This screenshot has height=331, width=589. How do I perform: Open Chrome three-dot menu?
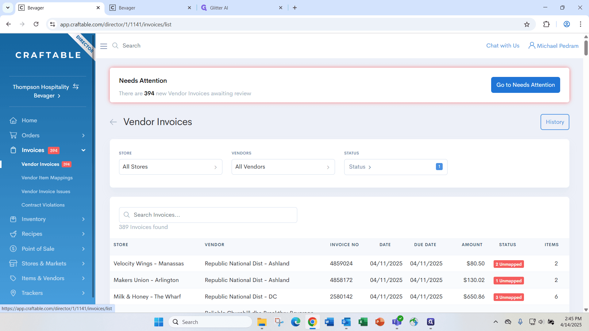tap(580, 24)
